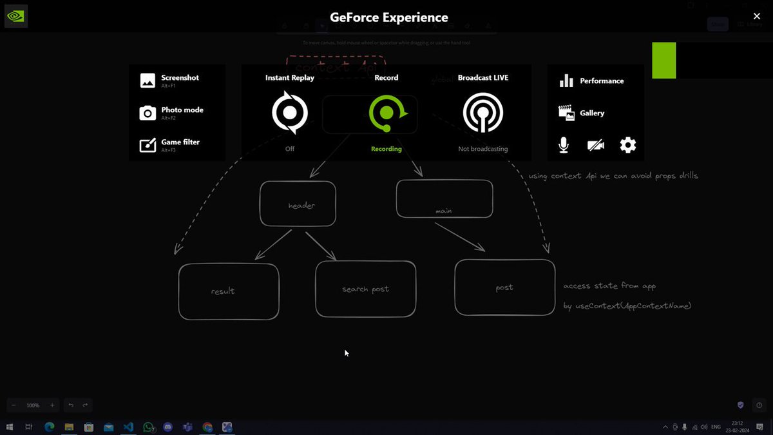Open the Excalidraw help icon
This screenshot has width=773, height=435.
[x=759, y=405]
